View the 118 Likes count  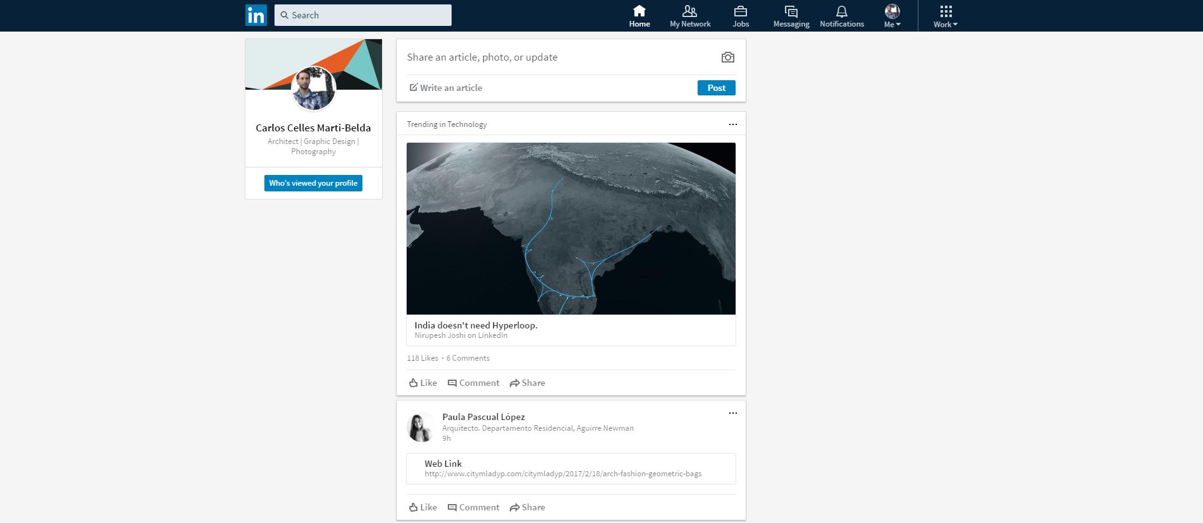423,358
